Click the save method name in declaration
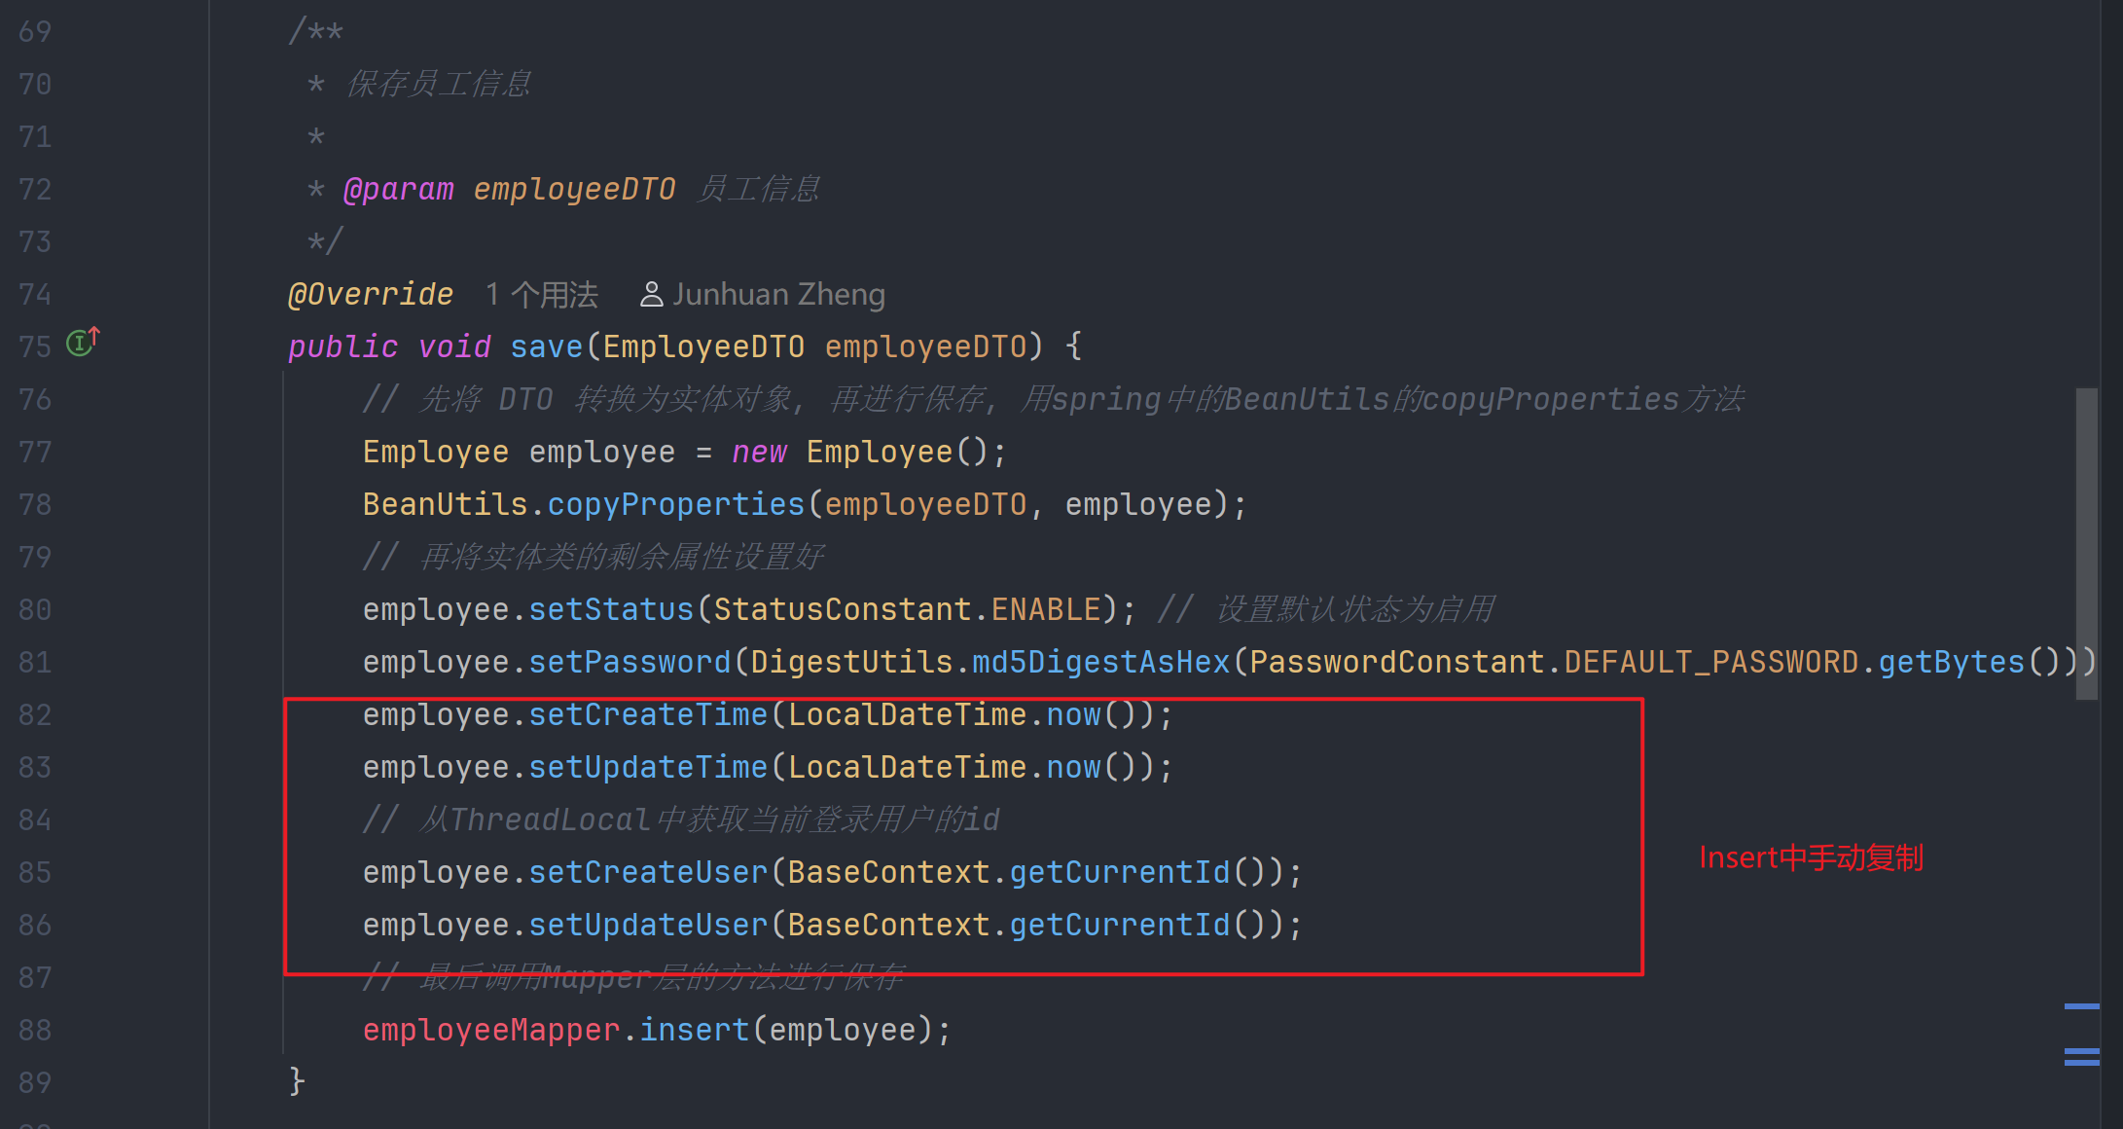2123x1129 pixels. pyautogui.click(x=546, y=346)
